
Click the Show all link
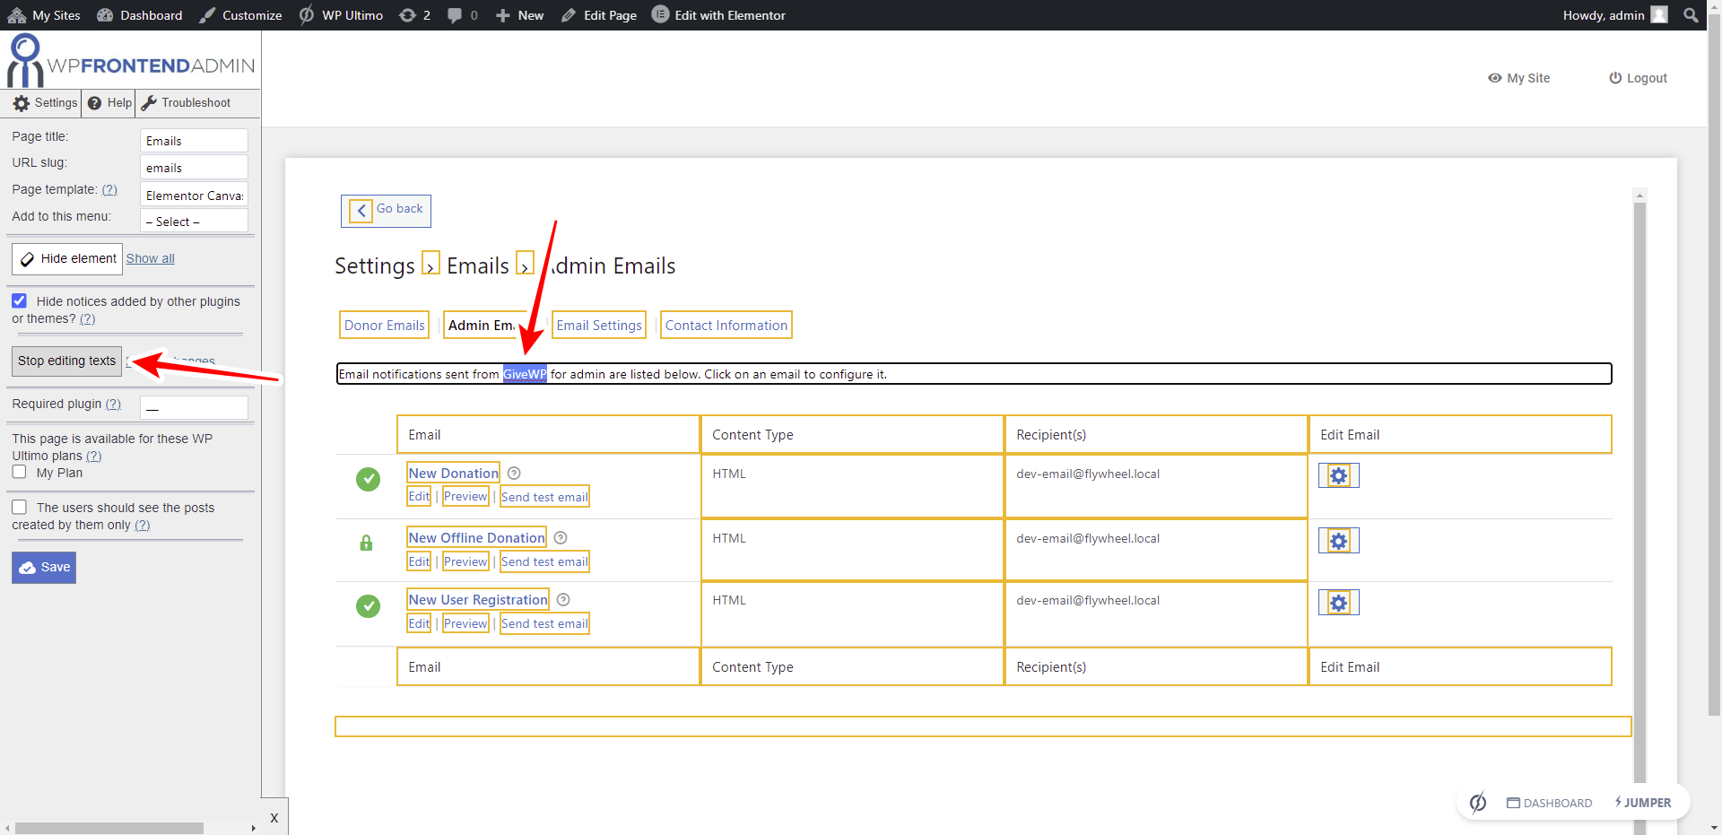(150, 258)
